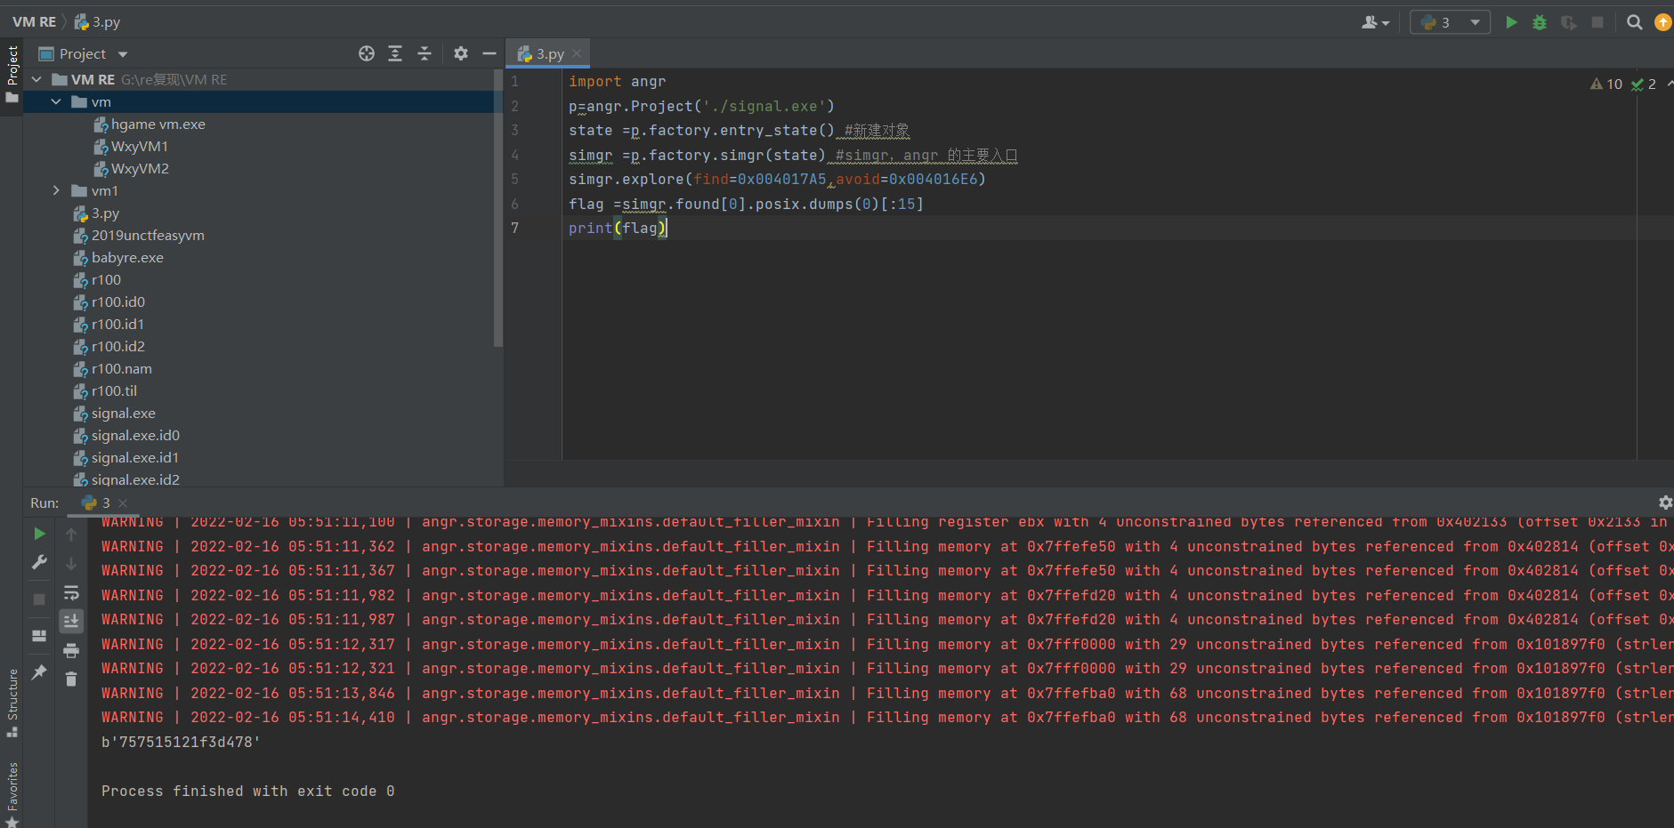This screenshot has width=1674, height=828.
Task: Open the Structure side tool tab
Action: pyautogui.click(x=12, y=703)
